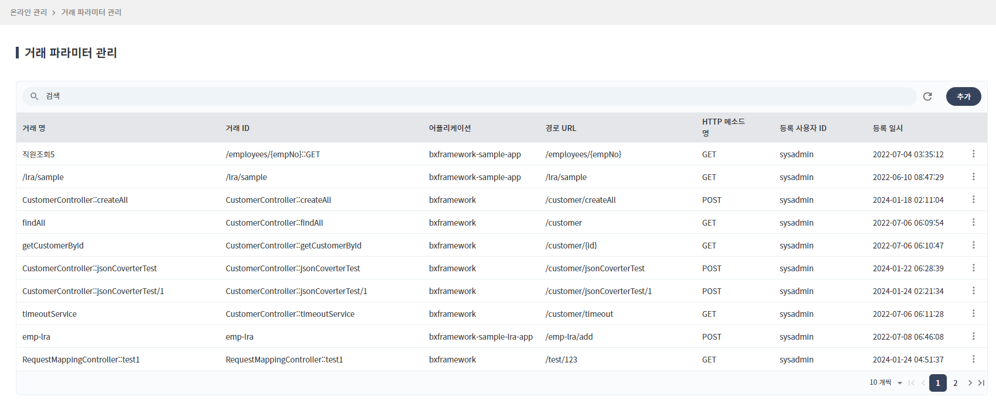This screenshot has height=404, width=996.
Task: Click /customer/timeout path URL cell
Action: [x=580, y=314]
